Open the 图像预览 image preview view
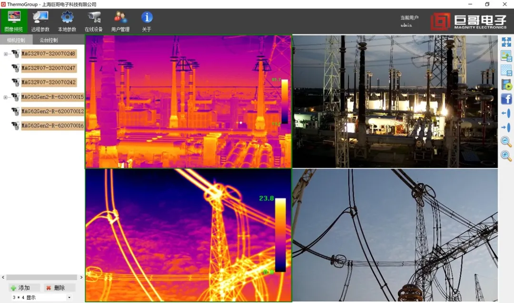 14,21
